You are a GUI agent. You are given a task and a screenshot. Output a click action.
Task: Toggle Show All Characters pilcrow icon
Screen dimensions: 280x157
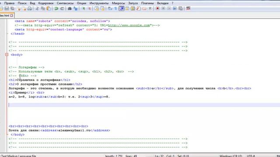pos(115,8)
